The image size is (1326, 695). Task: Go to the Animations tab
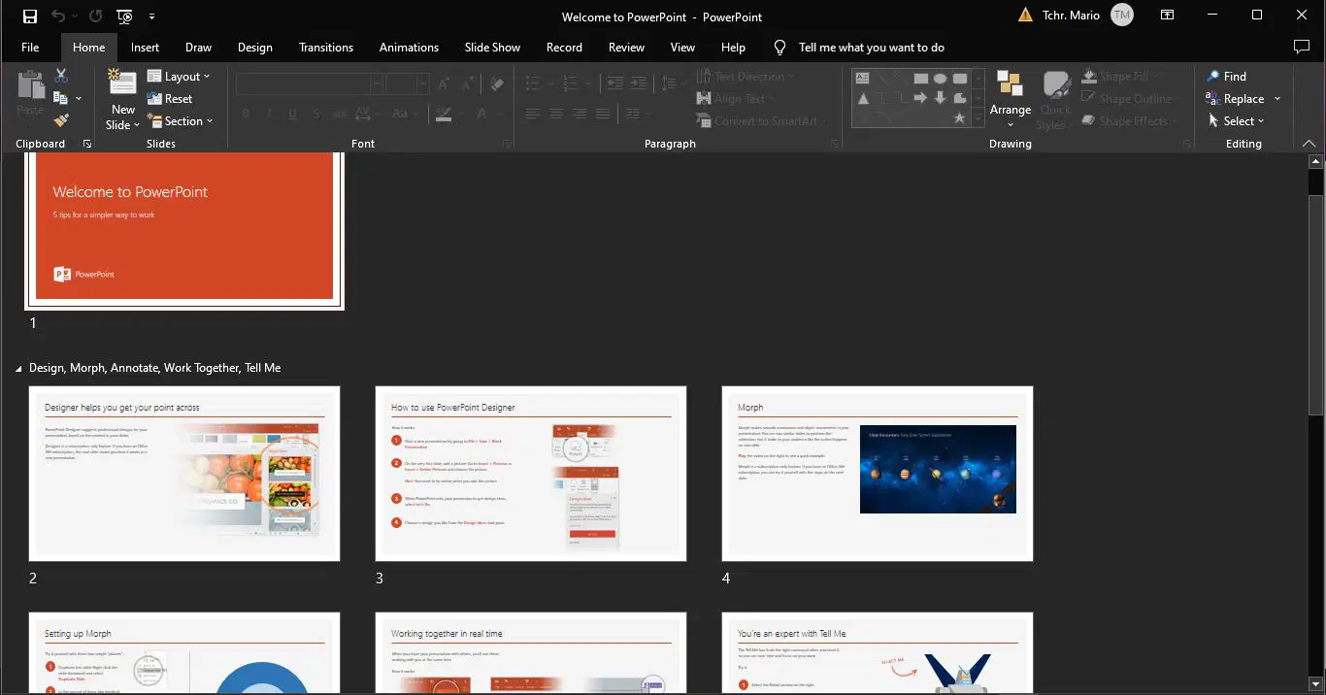409,48
